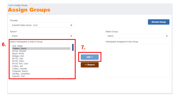Select participant BYOD, Deb

pyautogui.click(x=41, y=59)
